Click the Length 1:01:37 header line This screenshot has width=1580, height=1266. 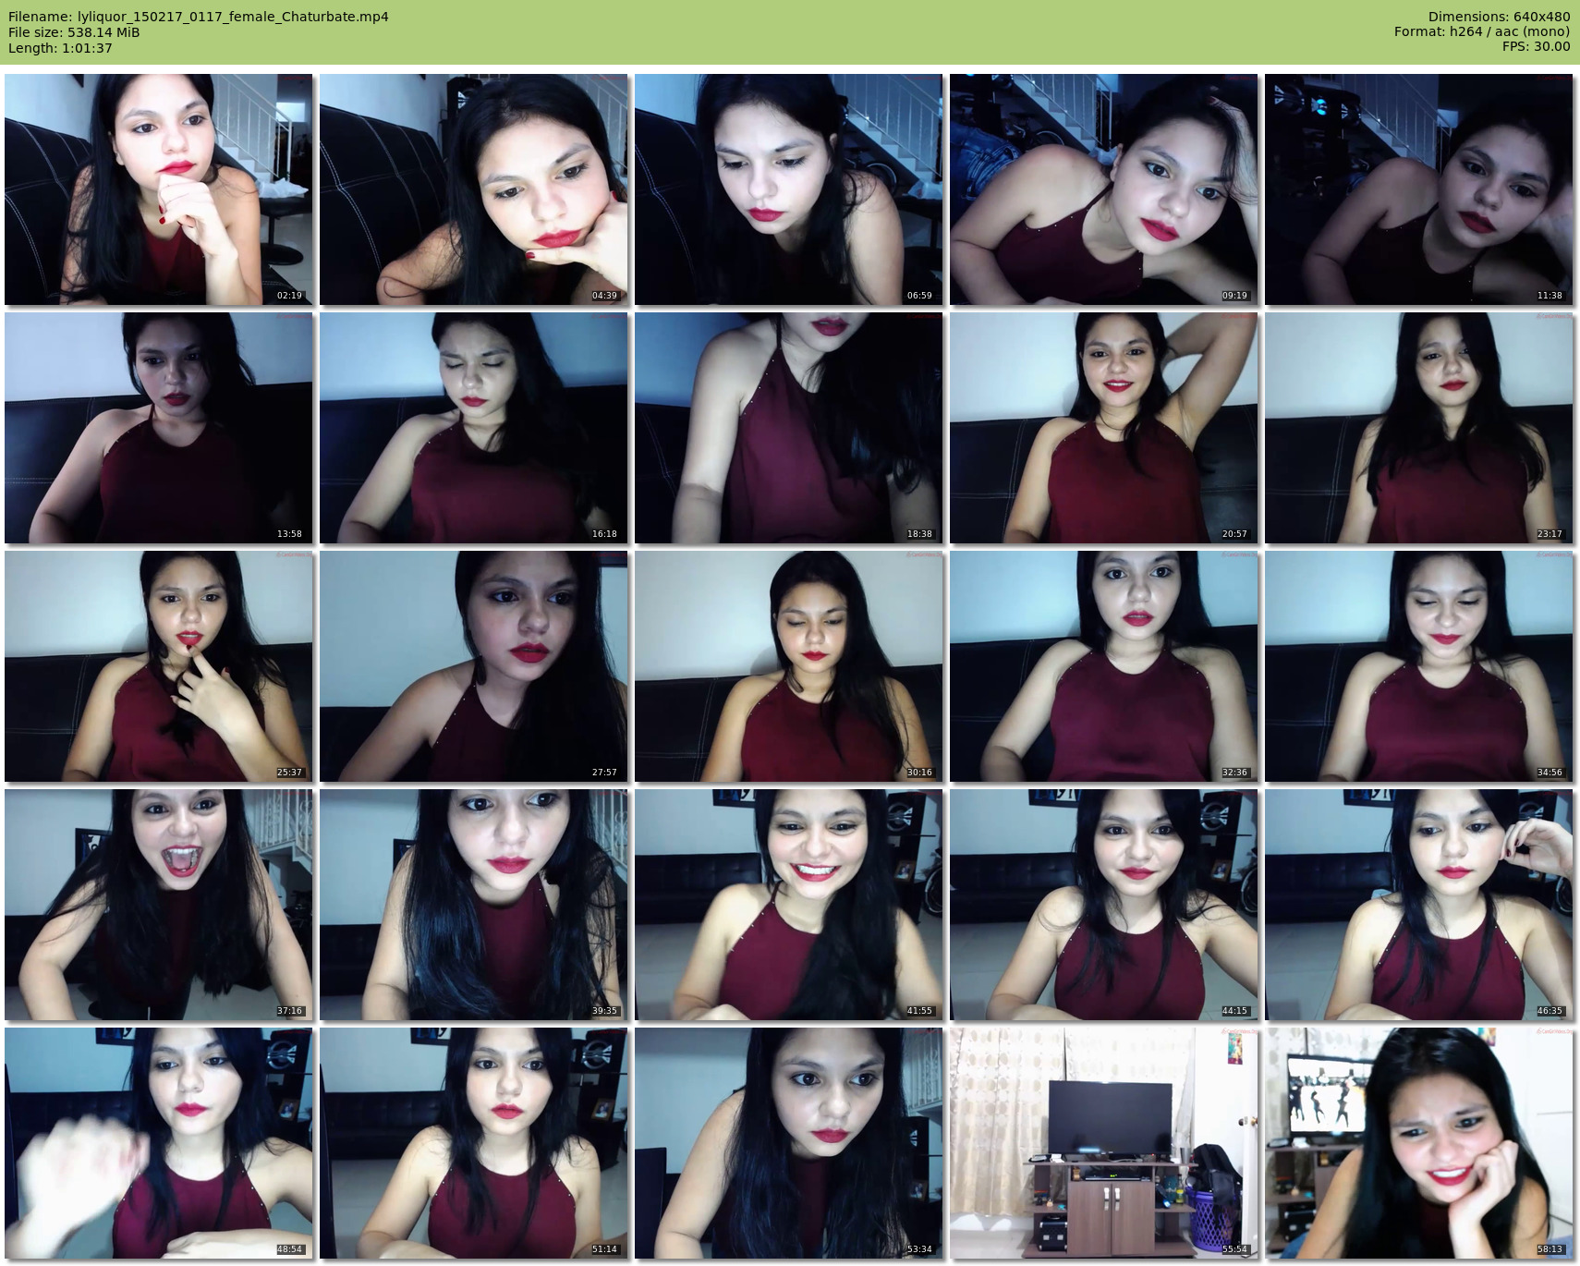tap(60, 48)
